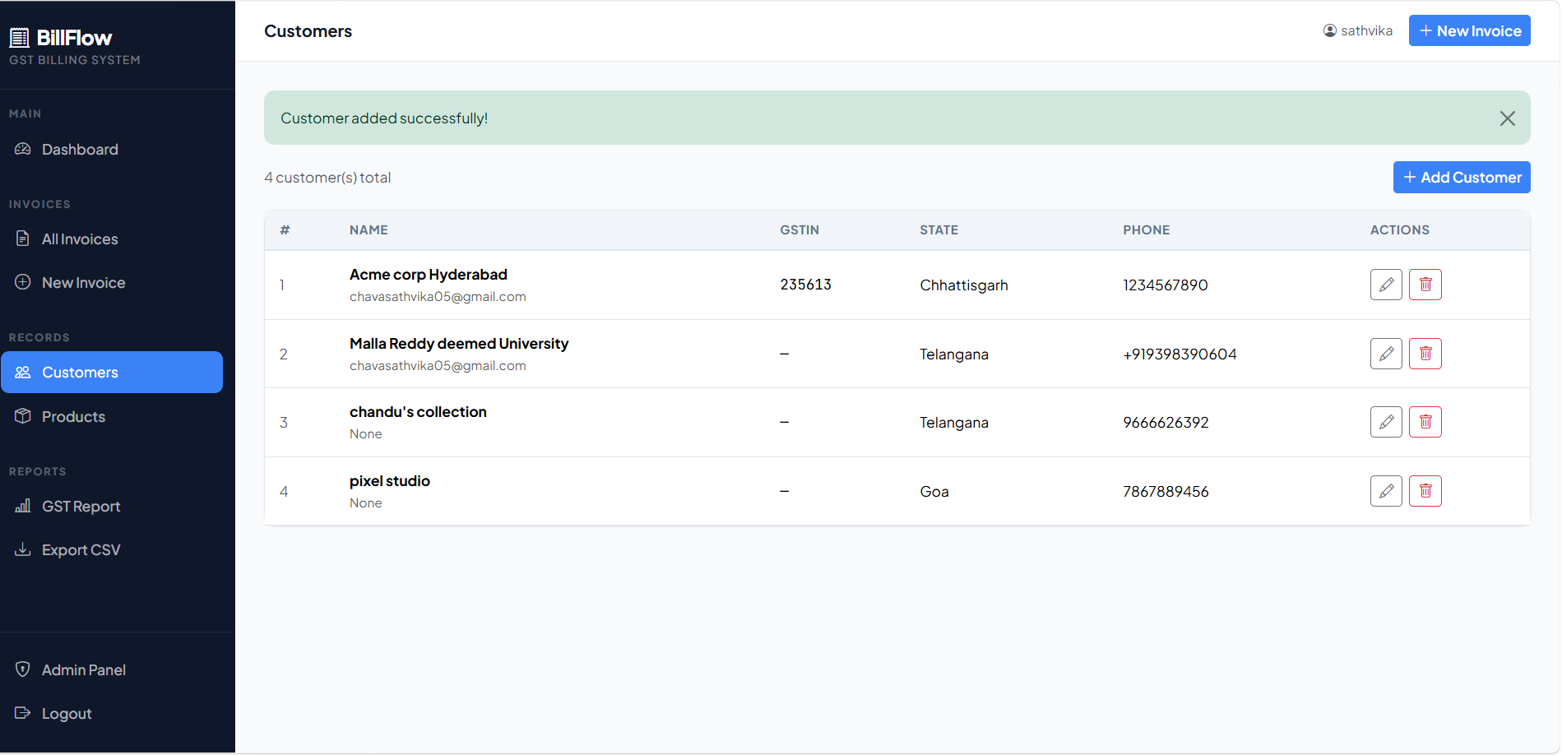Delete the pixel studio customer

click(x=1425, y=491)
